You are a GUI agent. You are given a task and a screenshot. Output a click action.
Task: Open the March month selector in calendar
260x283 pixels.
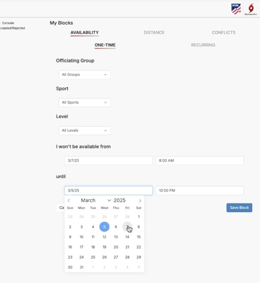click(96, 201)
